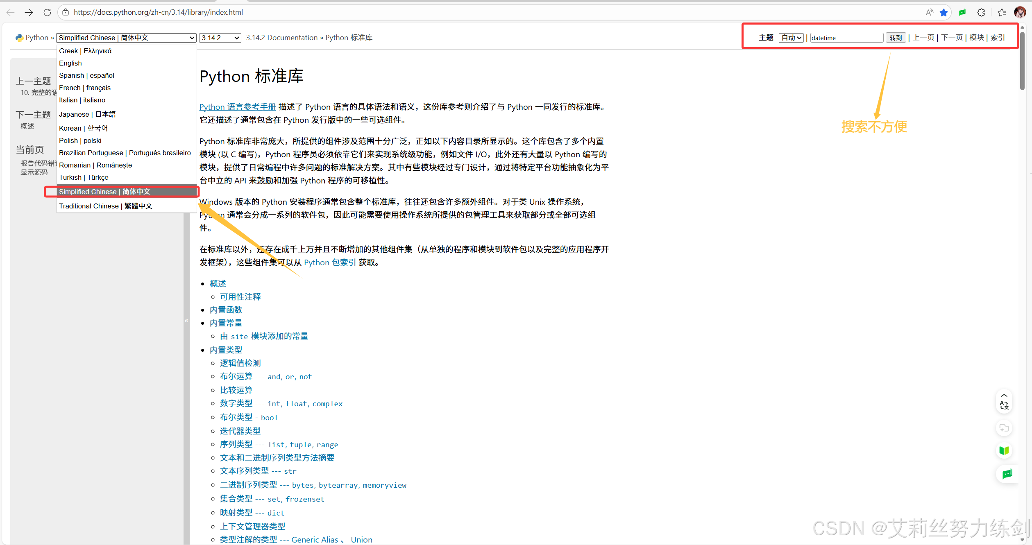Image resolution: width=1032 pixels, height=545 pixels.
Task: Collapse sidebar with the « handle
Action: (186, 321)
